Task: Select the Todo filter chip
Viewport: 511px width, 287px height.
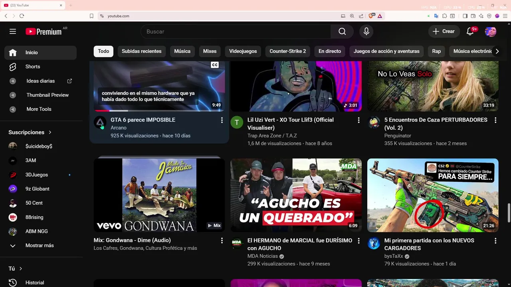Action: coord(103,51)
